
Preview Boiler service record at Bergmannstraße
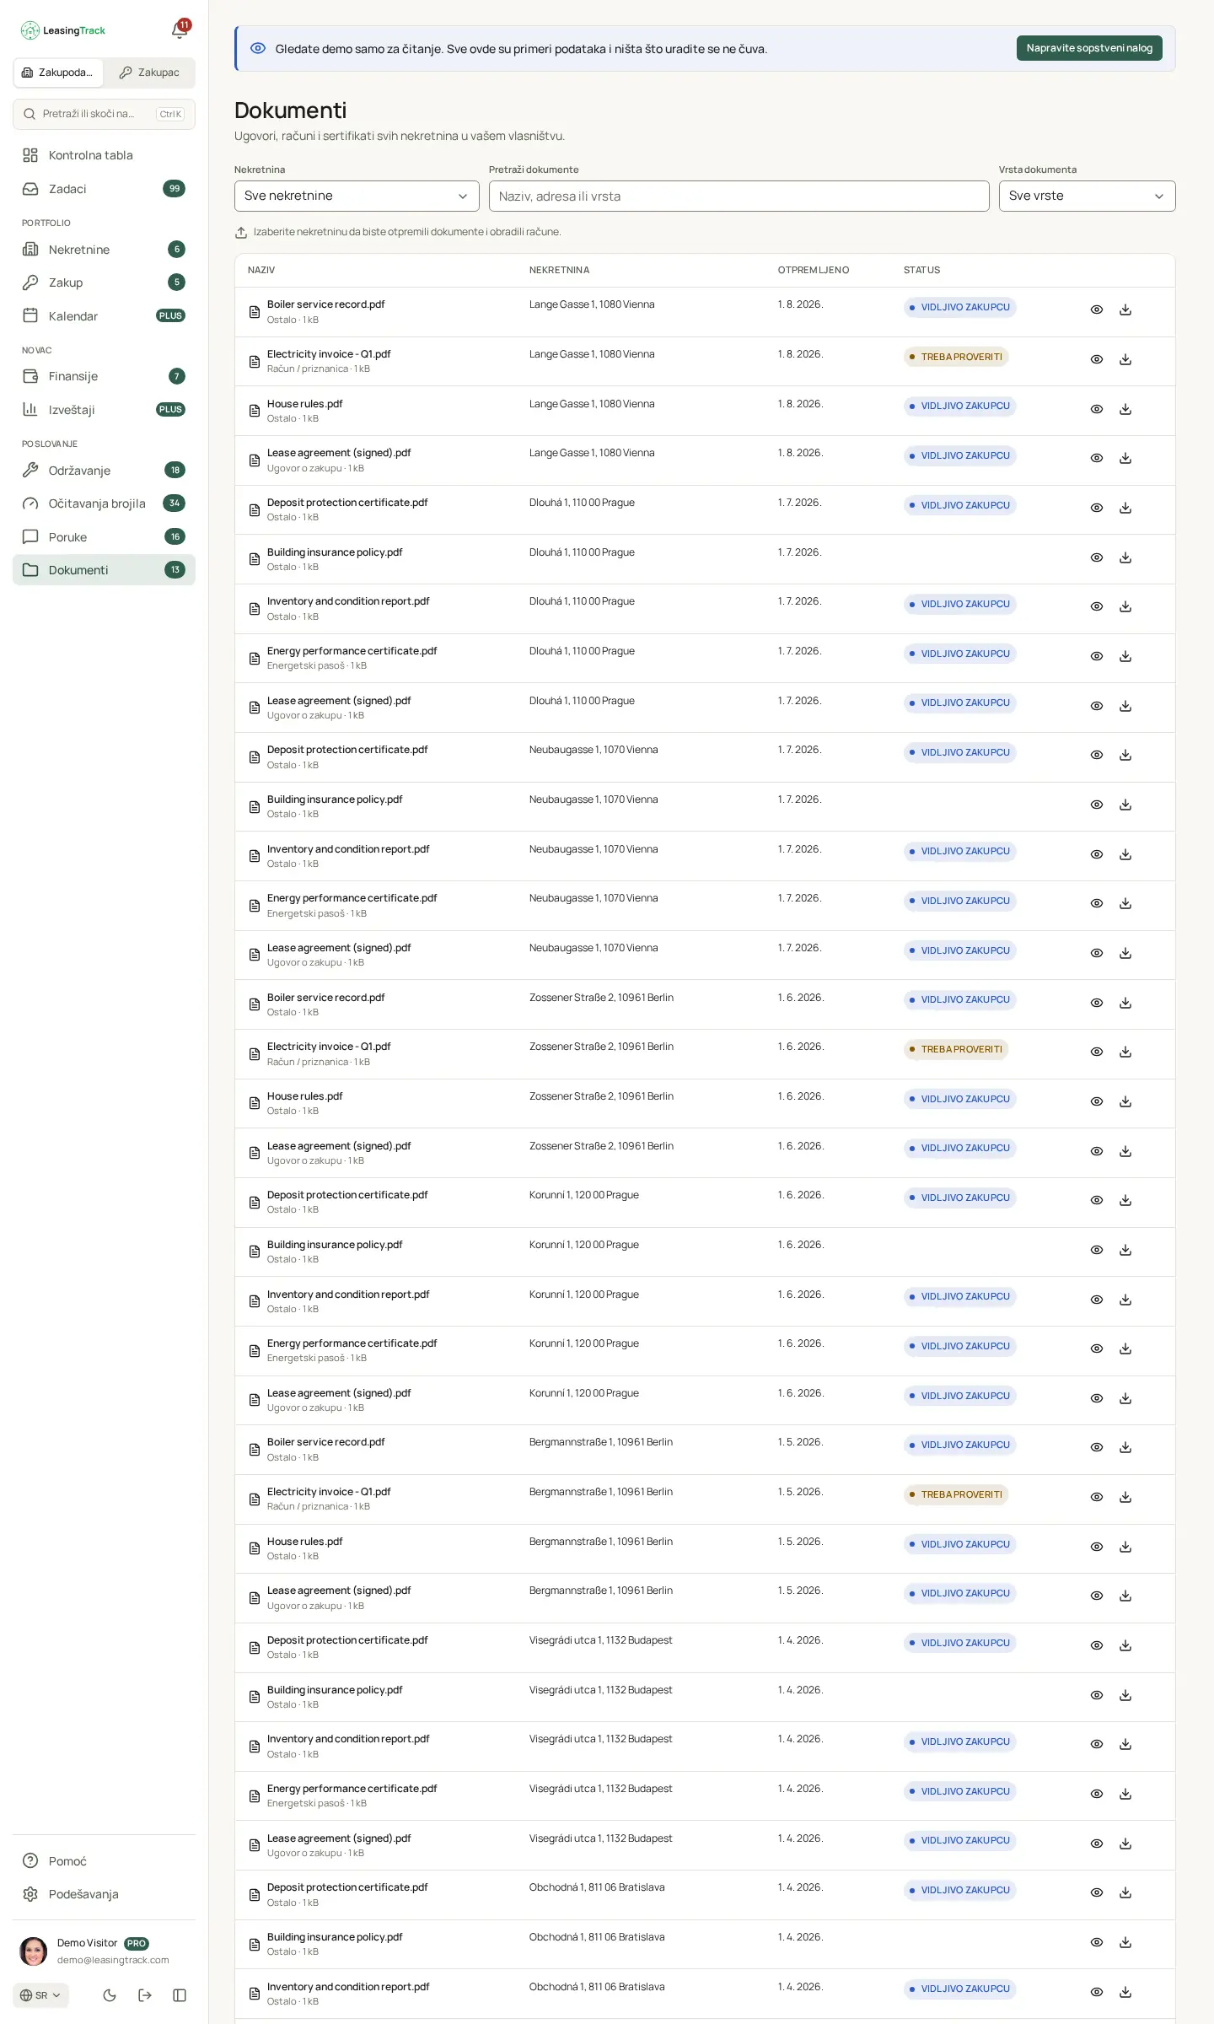(x=1096, y=1447)
